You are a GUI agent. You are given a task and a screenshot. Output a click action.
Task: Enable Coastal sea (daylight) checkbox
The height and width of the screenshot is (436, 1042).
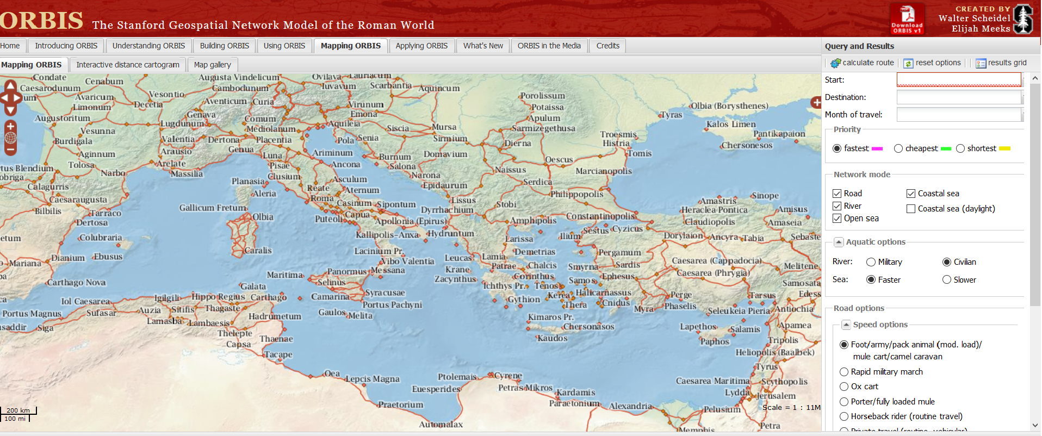(911, 209)
